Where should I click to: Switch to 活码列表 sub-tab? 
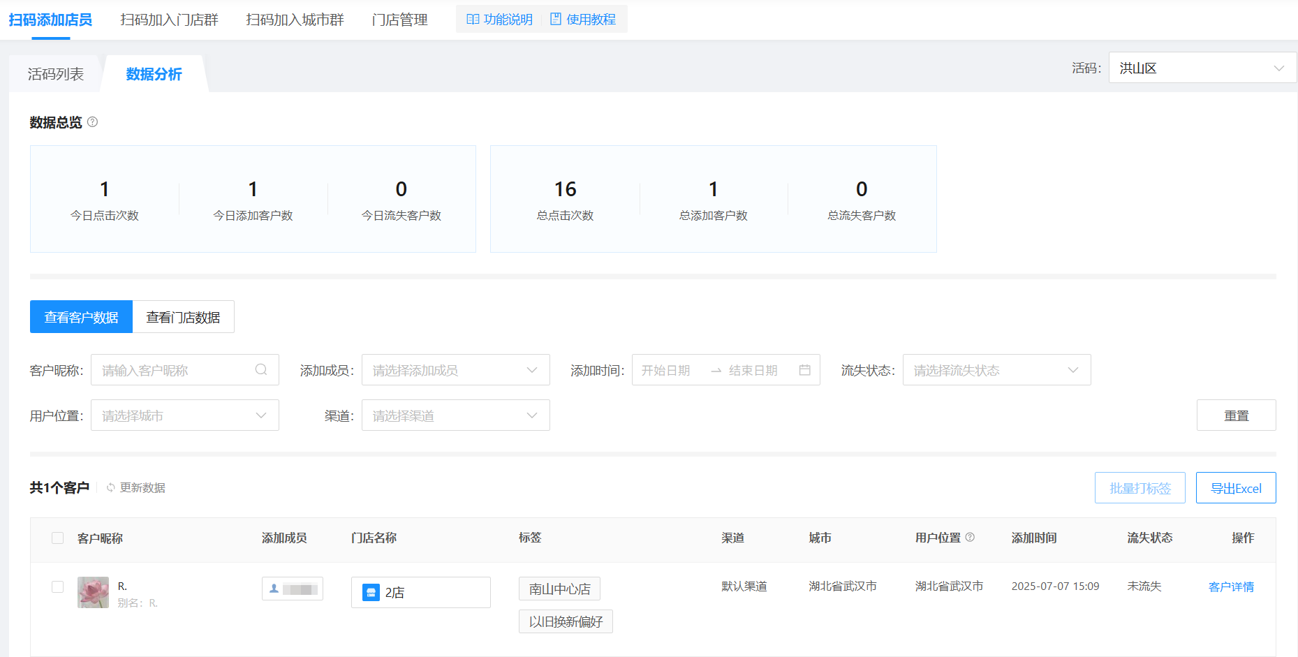55,74
